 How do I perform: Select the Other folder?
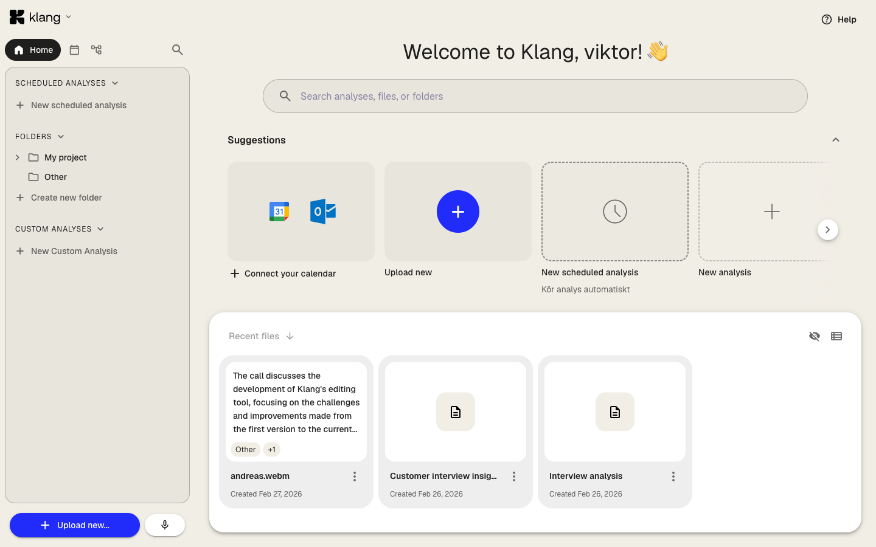(x=55, y=177)
